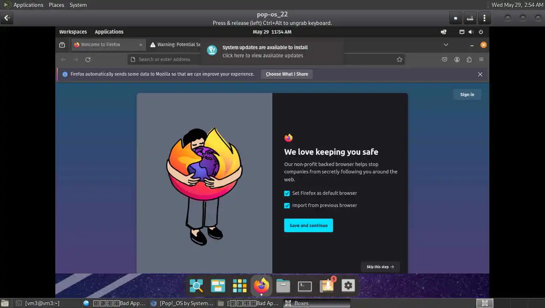The width and height of the screenshot is (545, 308).
Task: Switch to vm3@vm3 terminal taskbar item
Action: click(48, 303)
